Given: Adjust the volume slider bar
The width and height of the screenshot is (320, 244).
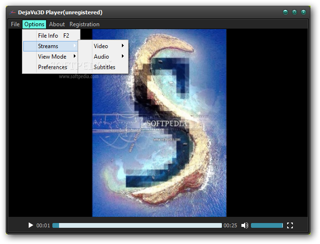Looking at the screenshot, I should coord(267,225).
